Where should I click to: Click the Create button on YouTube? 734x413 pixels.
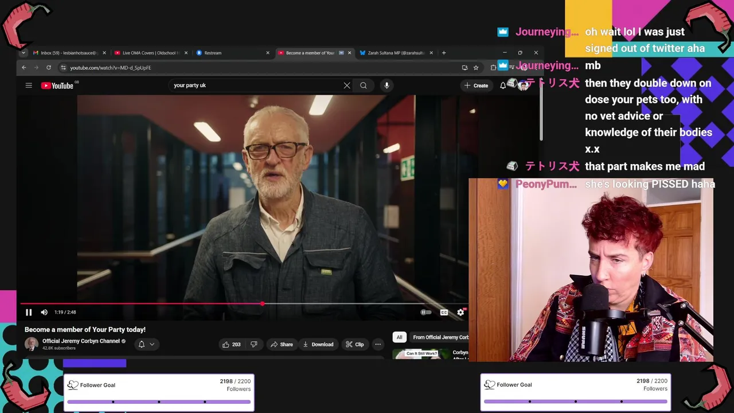(477, 85)
